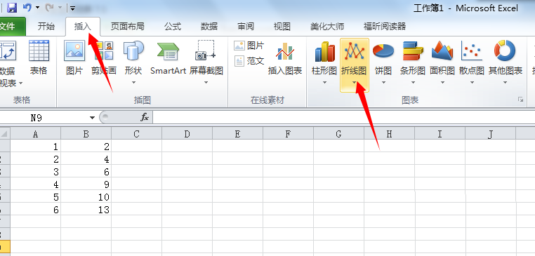Image resolution: width=535 pixels, height=256 pixels.
Task: Open the 形状 shapes gallery
Action: (x=133, y=51)
